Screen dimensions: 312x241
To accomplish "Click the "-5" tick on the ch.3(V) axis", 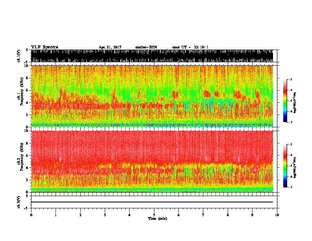I will pos(27,208).
